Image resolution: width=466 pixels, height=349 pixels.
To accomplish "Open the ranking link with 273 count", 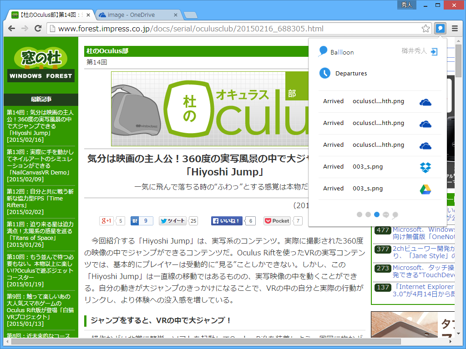I will (x=424, y=271).
